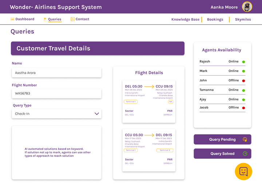Open the Skymiles link
262x186 pixels.
click(x=243, y=19)
